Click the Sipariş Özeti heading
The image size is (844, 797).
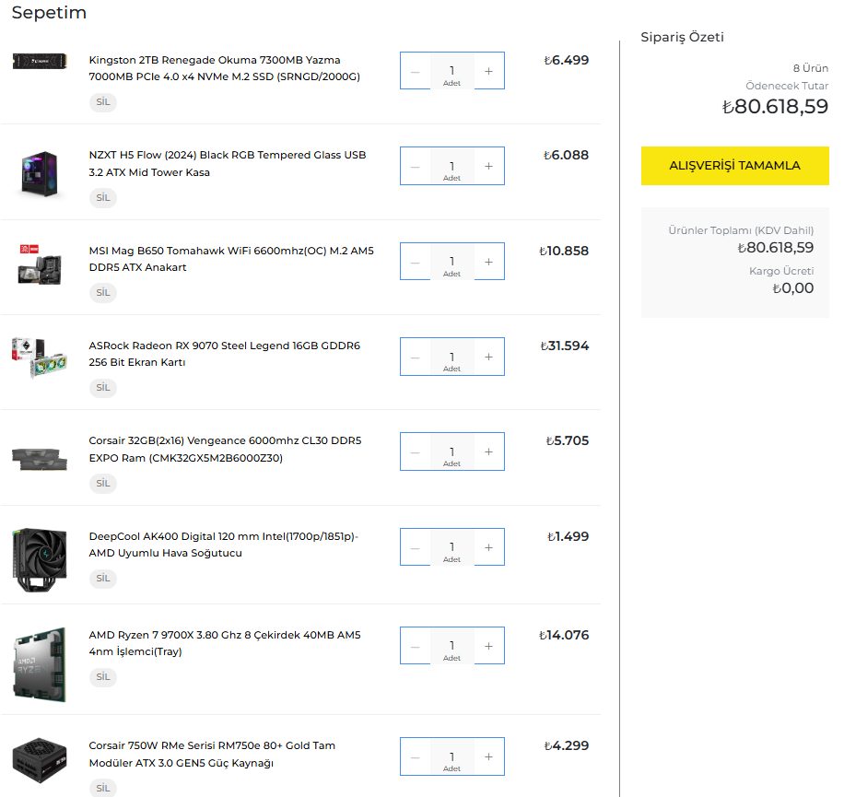coord(682,37)
